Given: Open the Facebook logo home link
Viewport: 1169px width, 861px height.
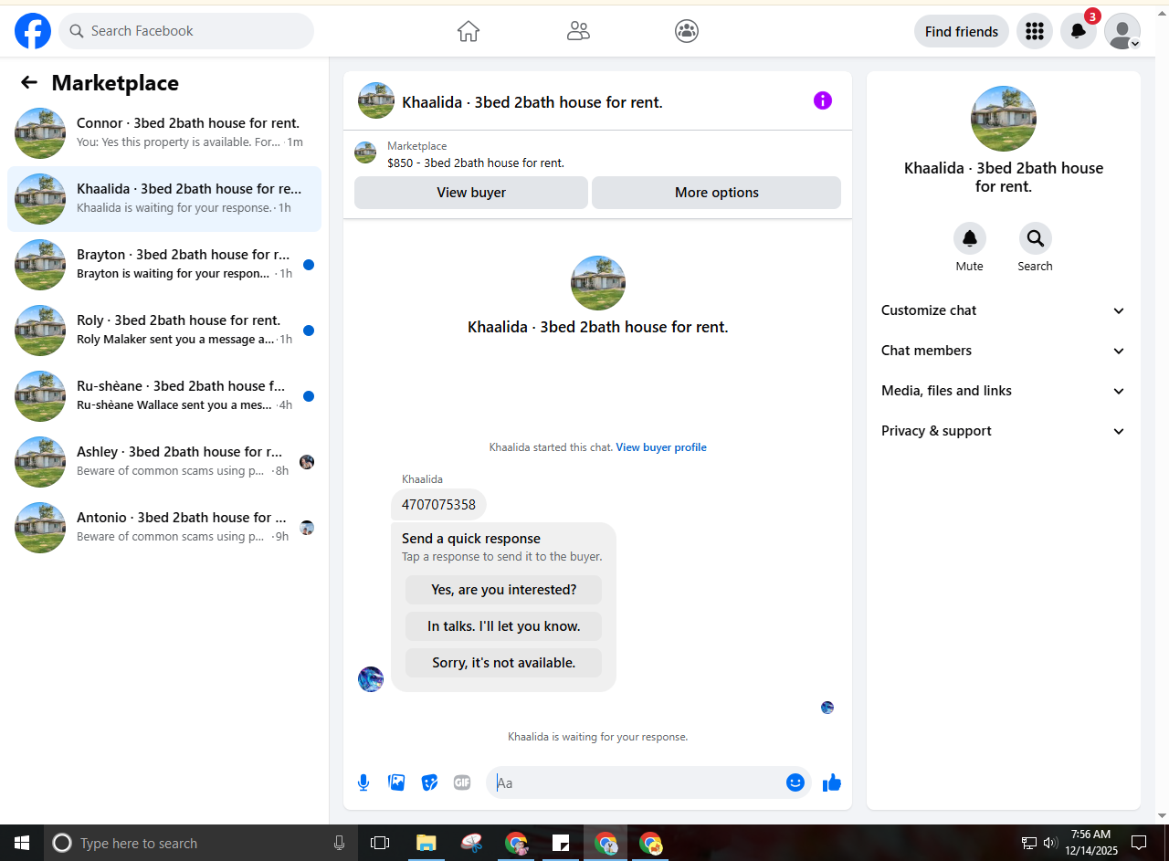Looking at the screenshot, I should pyautogui.click(x=33, y=31).
